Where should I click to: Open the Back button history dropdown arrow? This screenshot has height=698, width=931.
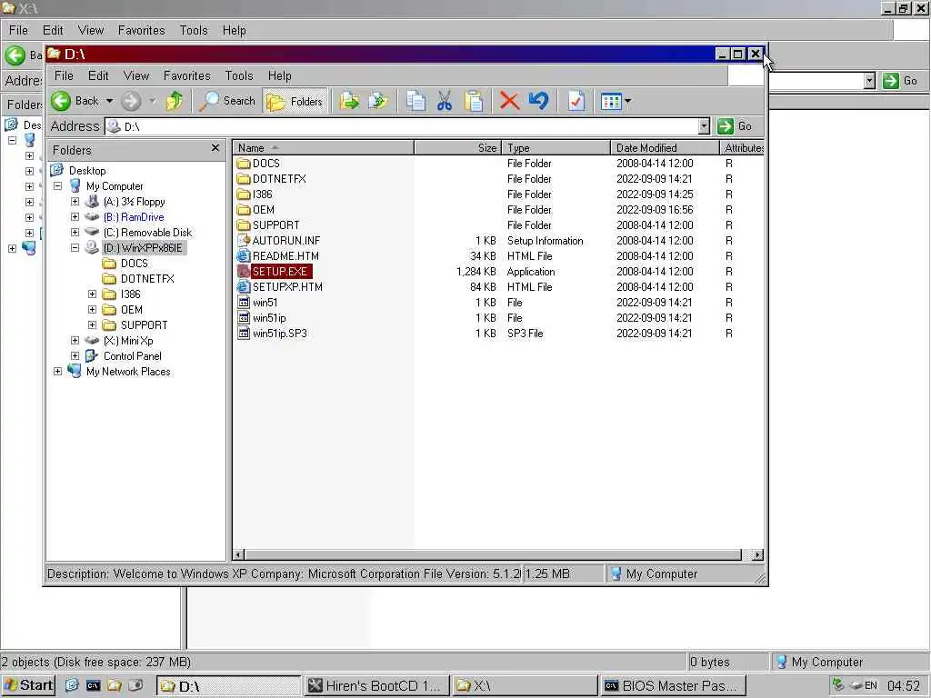click(x=109, y=101)
